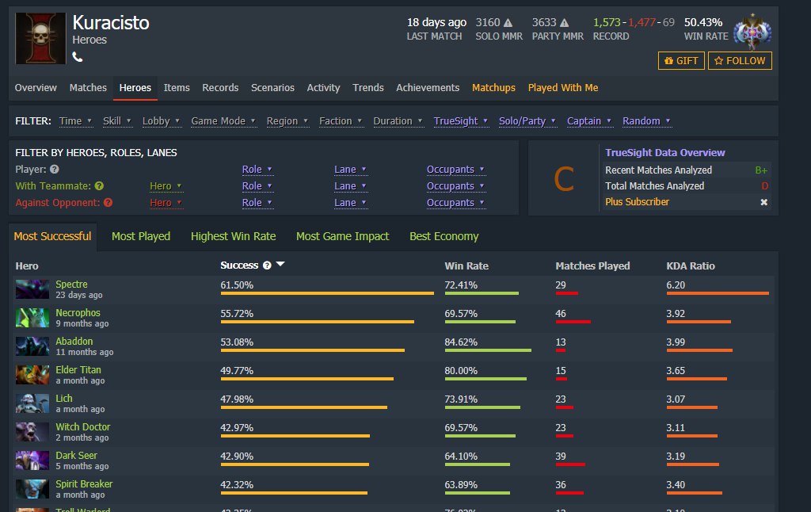Switch to the Matches tab
Viewport: 811px width, 512px height.
pyautogui.click(x=88, y=88)
